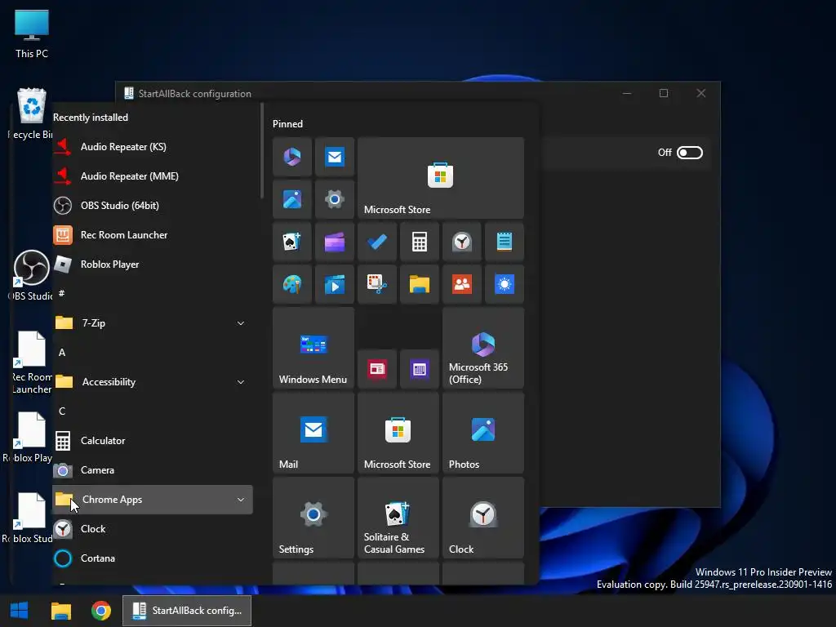Click the '#' letter header in app list
836x627 pixels.
[x=62, y=293]
